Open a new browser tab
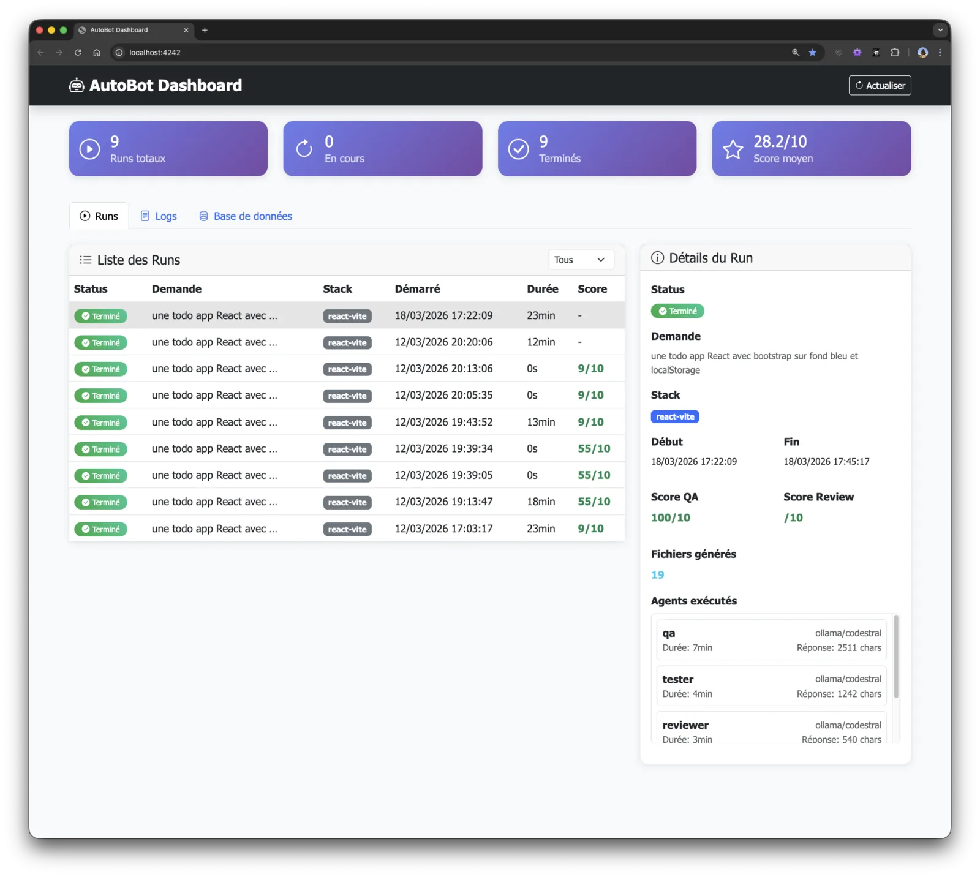 point(205,30)
